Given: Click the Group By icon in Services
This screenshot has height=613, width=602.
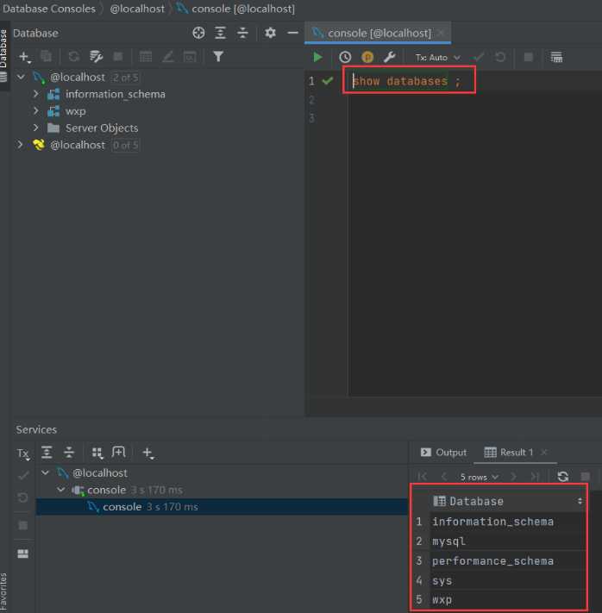Looking at the screenshot, I should 97,453.
